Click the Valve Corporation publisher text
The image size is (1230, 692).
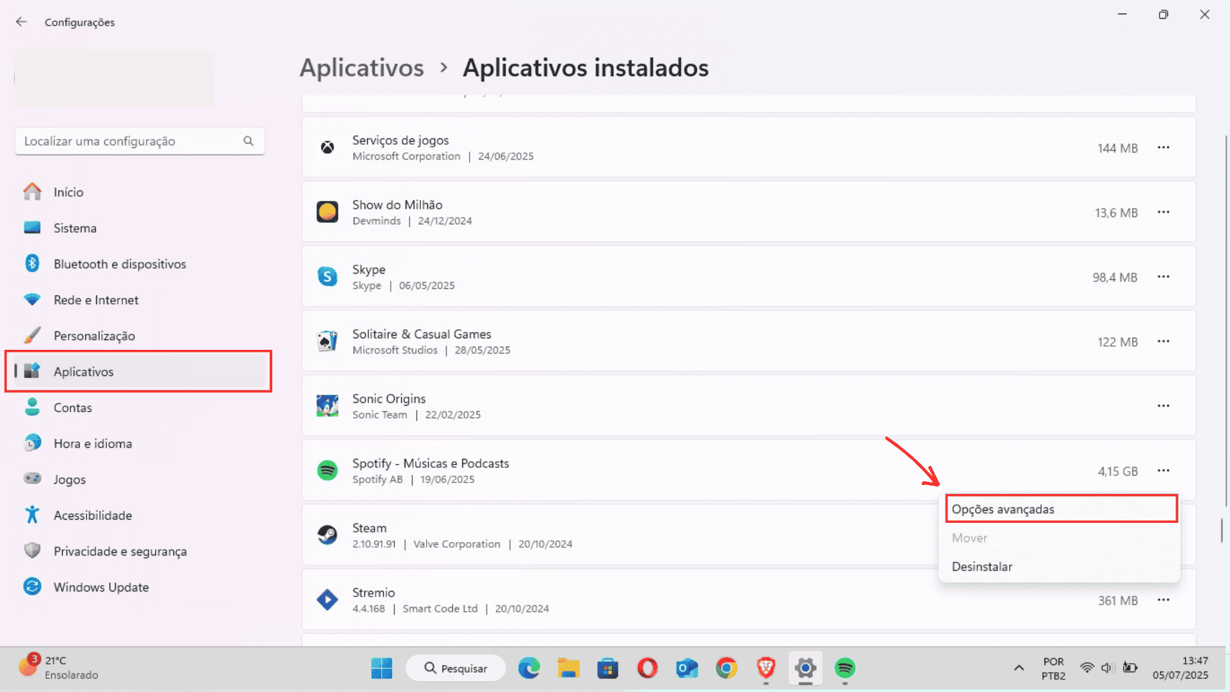coord(457,544)
